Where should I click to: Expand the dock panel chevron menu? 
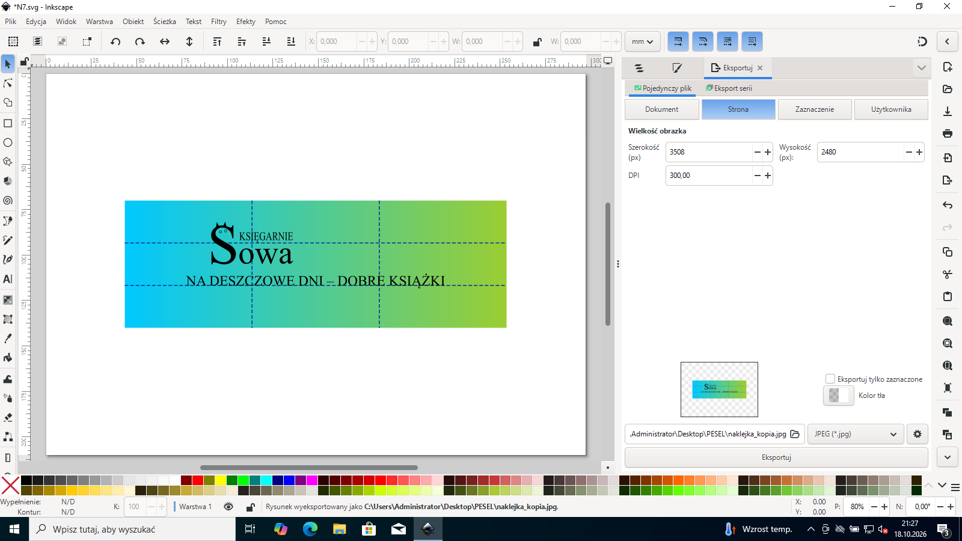pyautogui.click(x=921, y=68)
